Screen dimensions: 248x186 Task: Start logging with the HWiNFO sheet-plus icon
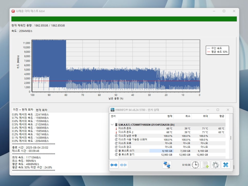click(x=205, y=165)
